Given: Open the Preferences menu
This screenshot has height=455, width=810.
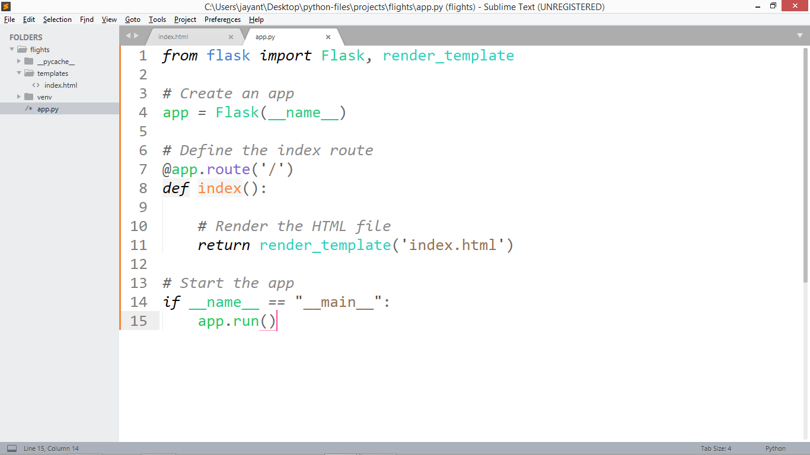Looking at the screenshot, I should 222,19.
